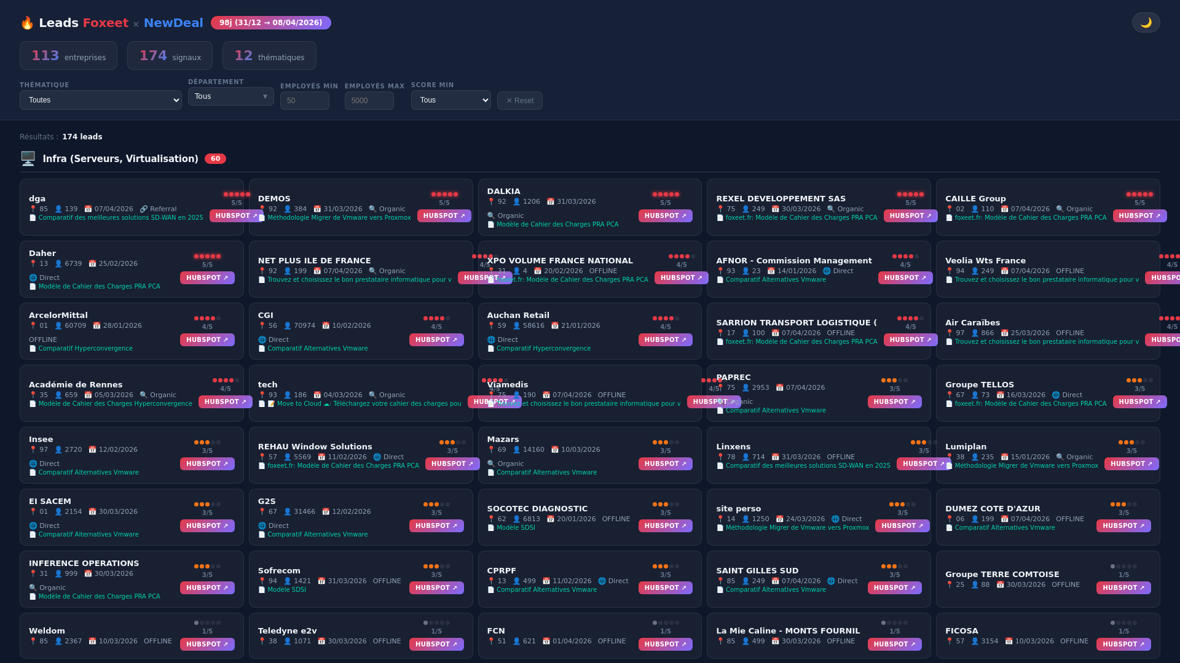Open the Département dropdown set to Tous

[231, 96]
